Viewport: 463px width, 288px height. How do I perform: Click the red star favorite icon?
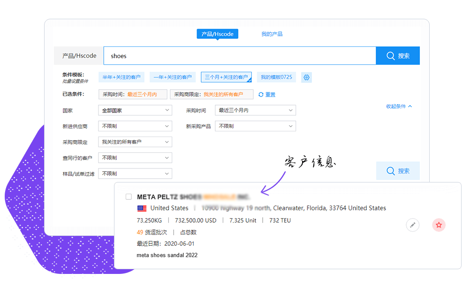pyautogui.click(x=439, y=225)
